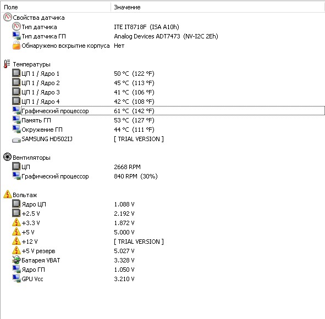
Task: Select the Свойства датчика section label
Action: click(x=38, y=18)
